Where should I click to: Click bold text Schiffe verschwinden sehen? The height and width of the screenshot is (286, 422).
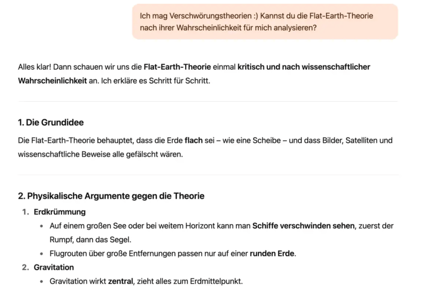coord(303,226)
